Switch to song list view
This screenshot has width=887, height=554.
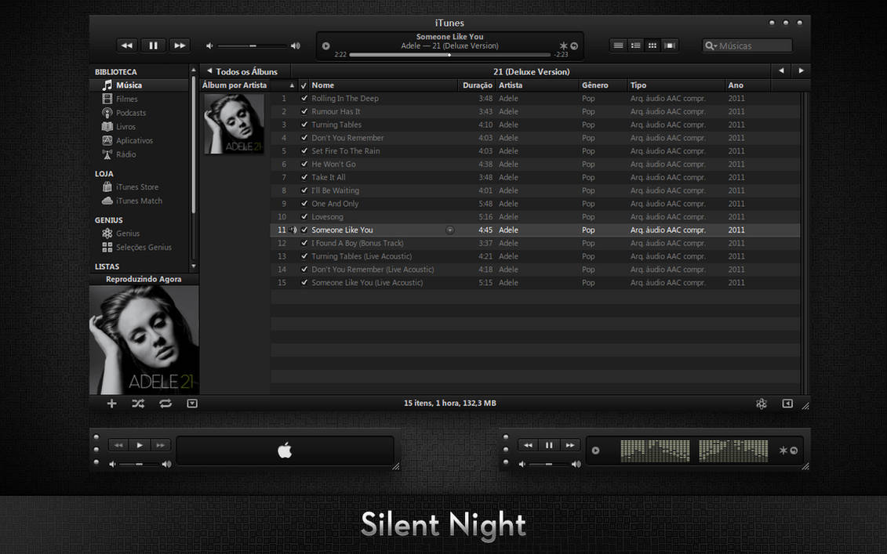pos(618,45)
